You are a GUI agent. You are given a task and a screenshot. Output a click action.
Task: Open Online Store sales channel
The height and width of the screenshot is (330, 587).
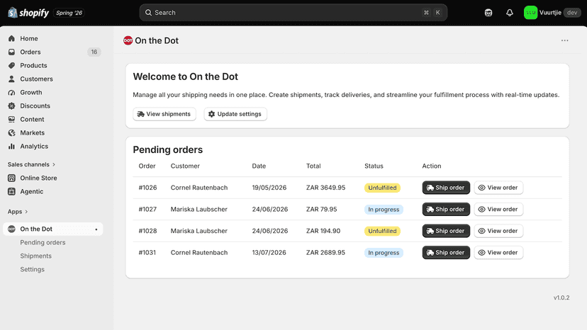[52, 178]
